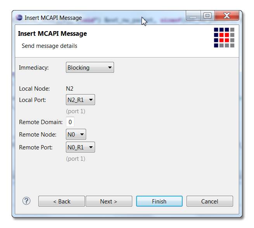Cancel the Insert MCAPI Message wizard

pos(209,201)
